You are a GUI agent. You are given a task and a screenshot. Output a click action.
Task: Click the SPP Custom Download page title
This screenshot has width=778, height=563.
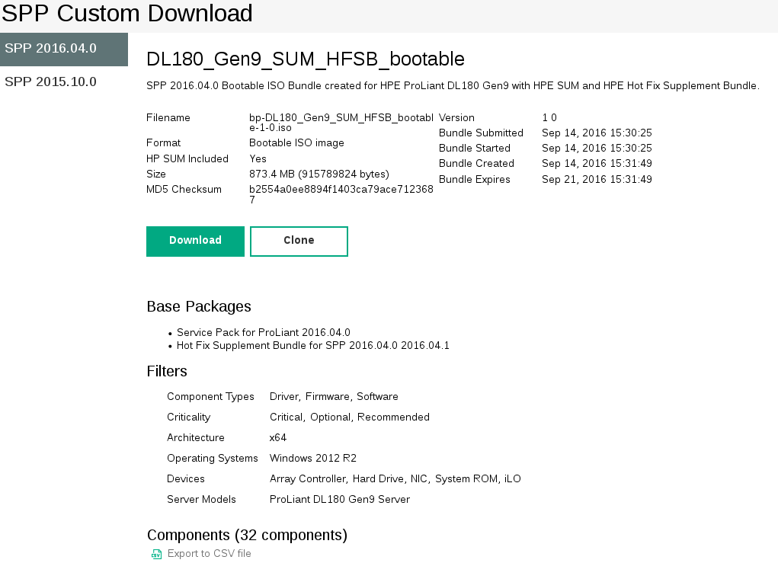tap(127, 14)
